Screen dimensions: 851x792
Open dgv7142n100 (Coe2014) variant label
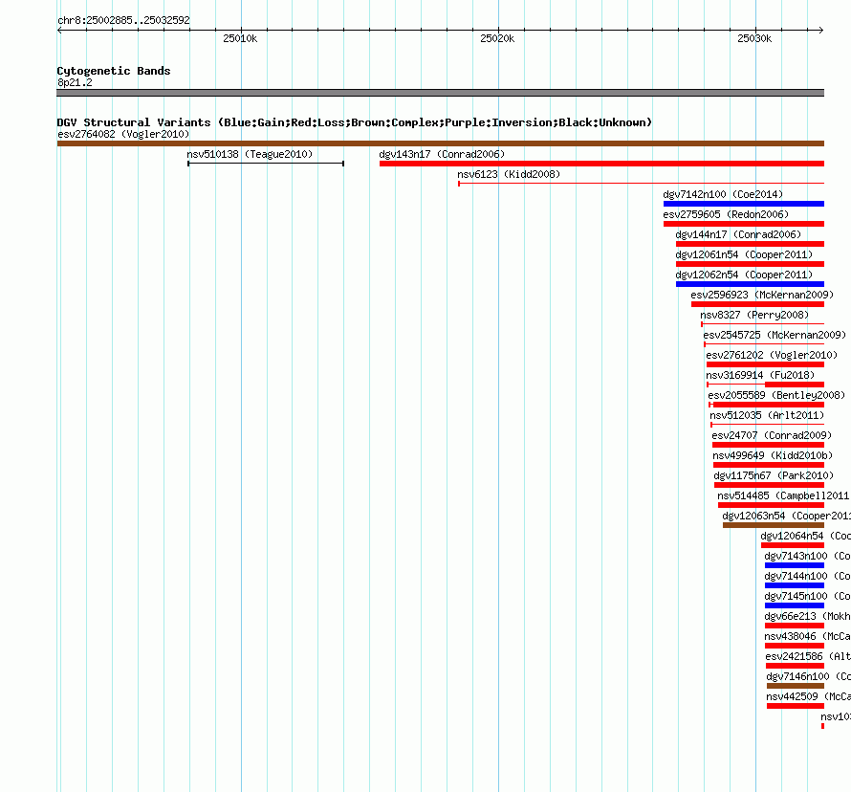coord(723,194)
